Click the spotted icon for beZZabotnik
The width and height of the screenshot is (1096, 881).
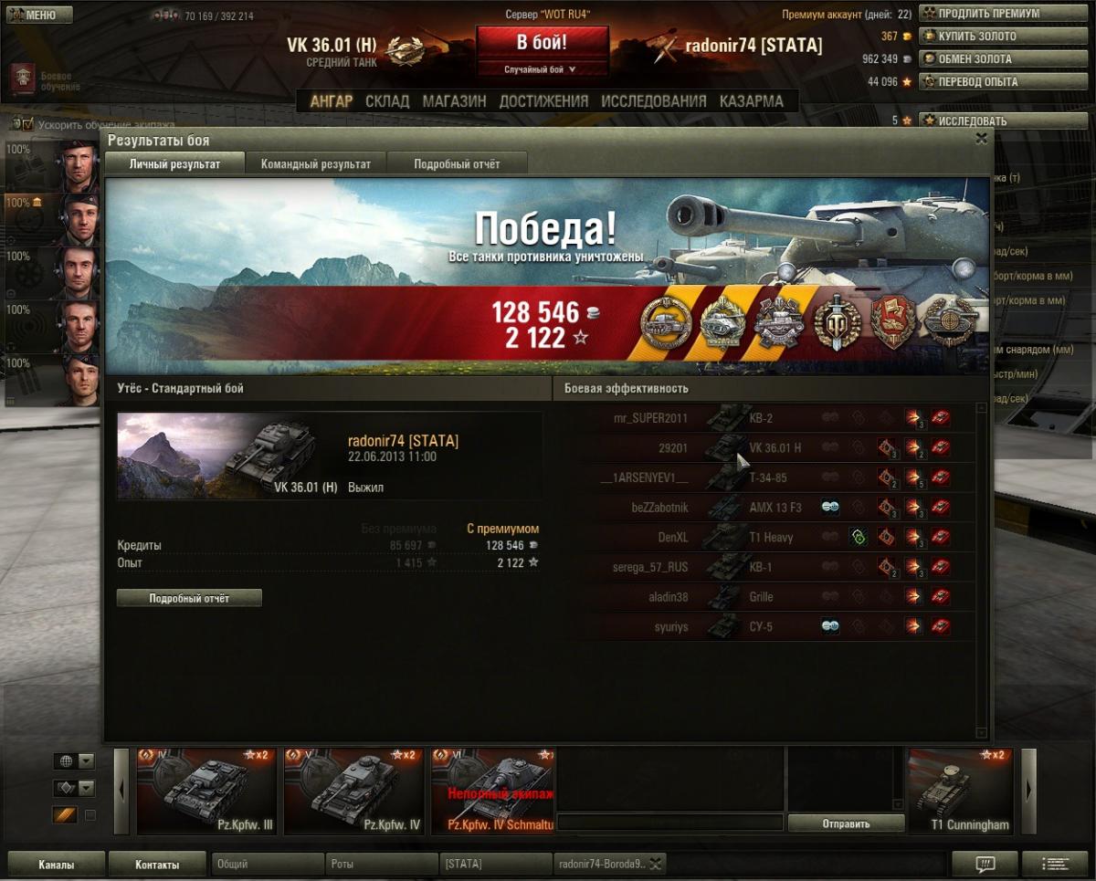point(830,508)
